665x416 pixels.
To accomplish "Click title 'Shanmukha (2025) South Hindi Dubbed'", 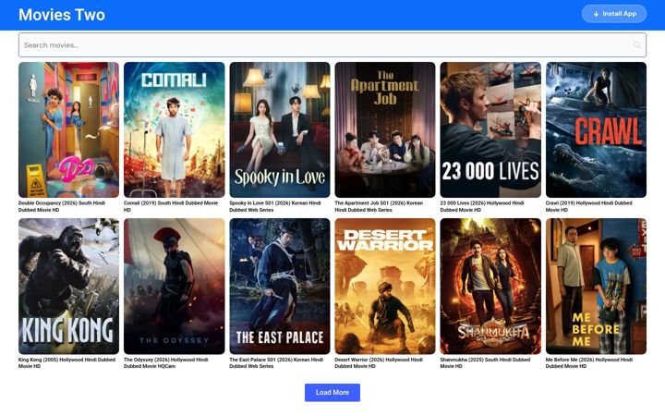I will click(485, 360).
